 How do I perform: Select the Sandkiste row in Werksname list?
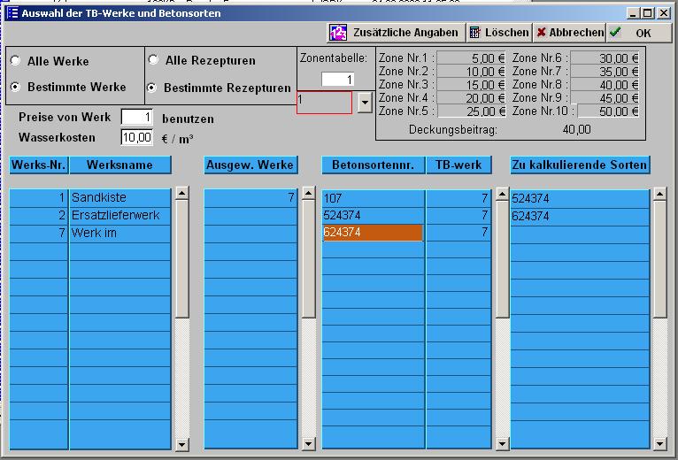(120, 198)
